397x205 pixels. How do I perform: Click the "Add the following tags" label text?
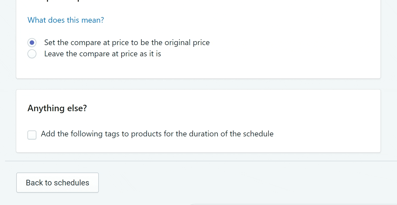(x=157, y=134)
